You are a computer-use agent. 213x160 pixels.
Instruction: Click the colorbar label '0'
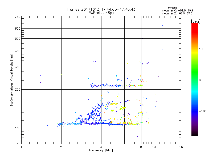click(200, 80)
